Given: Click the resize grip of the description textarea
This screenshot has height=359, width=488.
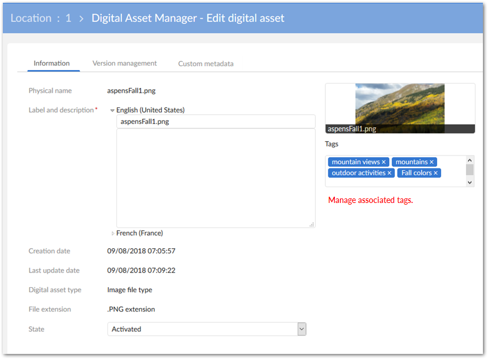Looking at the screenshot, I should coord(311,224).
